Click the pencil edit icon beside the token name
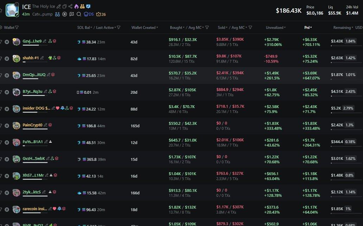The width and height of the screenshot is (363, 226). pyautogui.click(x=59, y=7)
